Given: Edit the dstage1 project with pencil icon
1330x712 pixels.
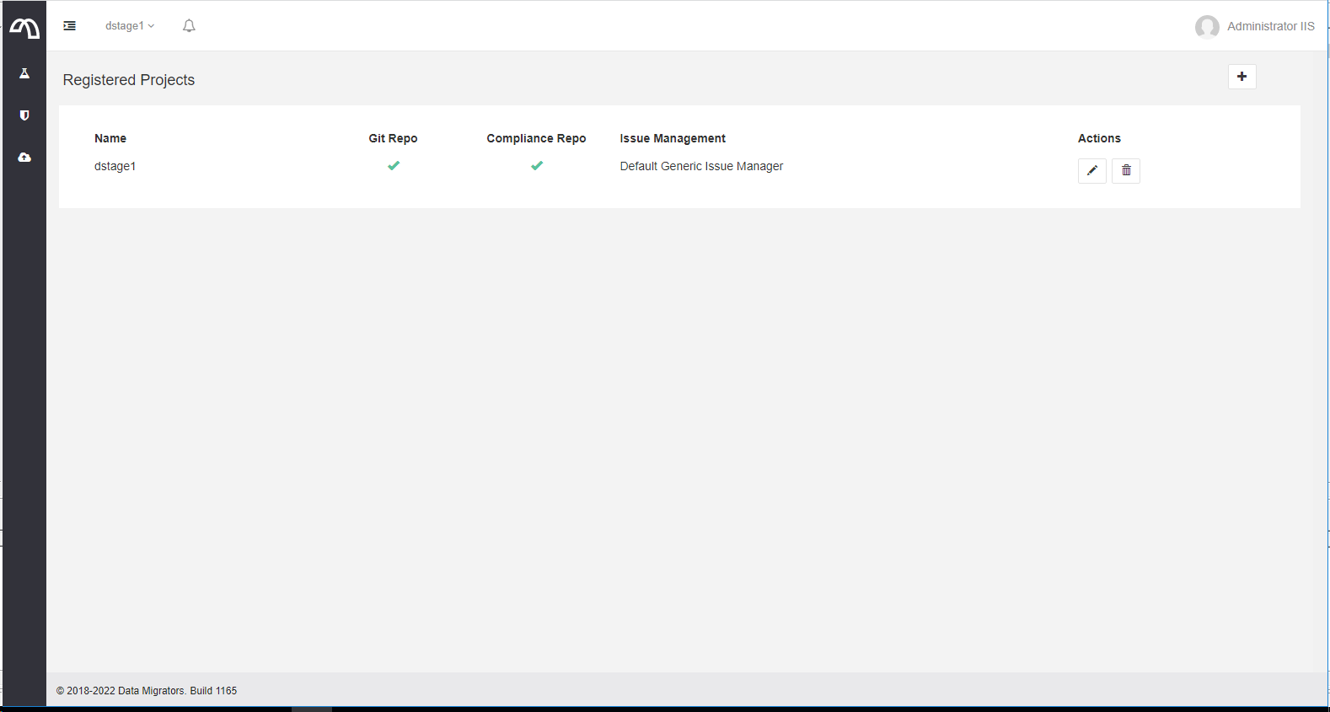Looking at the screenshot, I should 1091,171.
